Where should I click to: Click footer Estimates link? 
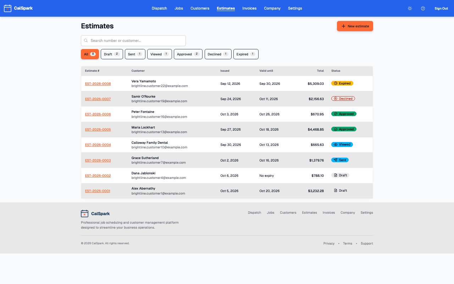(x=309, y=213)
